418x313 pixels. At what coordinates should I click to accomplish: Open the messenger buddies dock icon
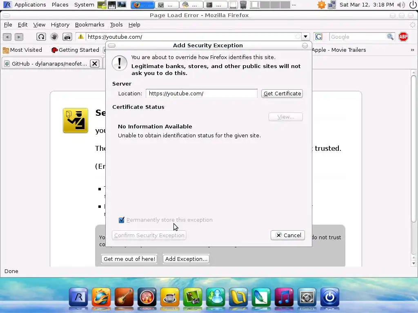tap(216, 297)
